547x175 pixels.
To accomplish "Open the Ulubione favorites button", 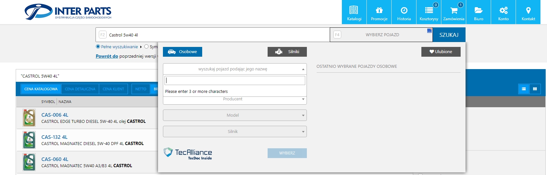I will click(441, 52).
